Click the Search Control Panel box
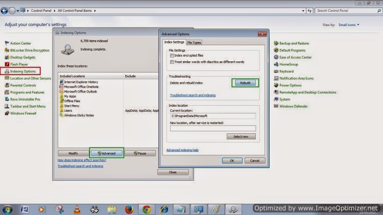 coord(348,11)
